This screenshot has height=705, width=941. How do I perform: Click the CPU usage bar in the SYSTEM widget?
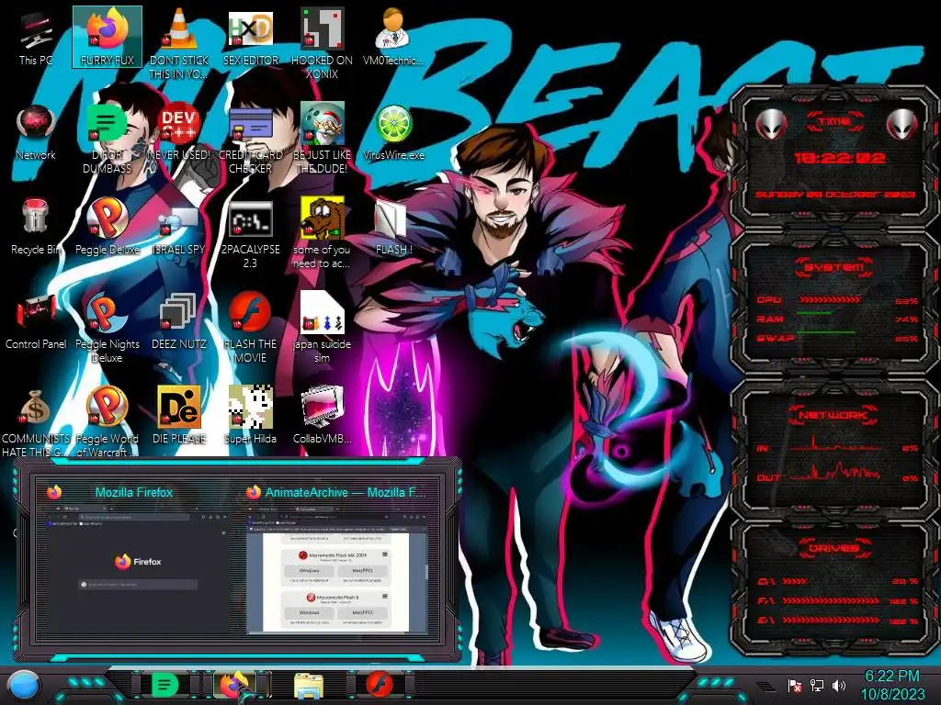[x=829, y=299]
